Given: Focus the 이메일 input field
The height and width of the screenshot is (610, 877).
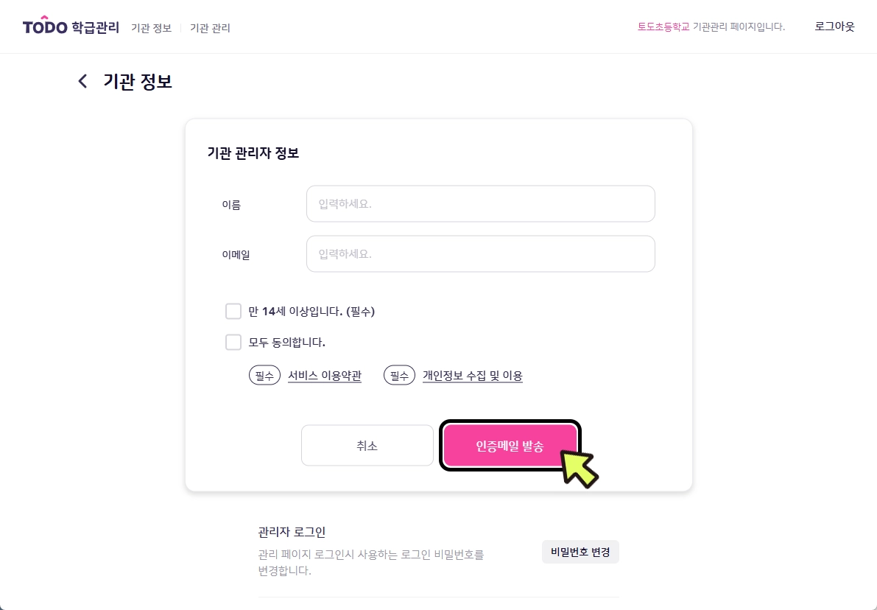Looking at the screenshot, I should tap(480, 254).
